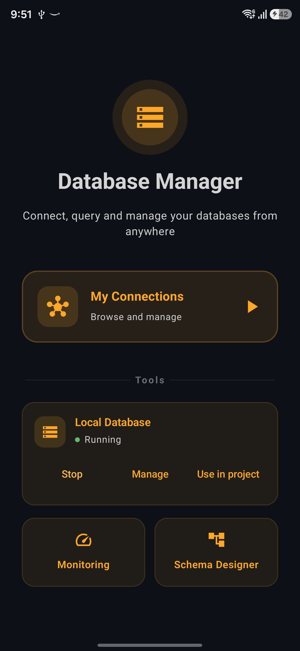Tap the Database Manager server logo icon

coord(150,117)
